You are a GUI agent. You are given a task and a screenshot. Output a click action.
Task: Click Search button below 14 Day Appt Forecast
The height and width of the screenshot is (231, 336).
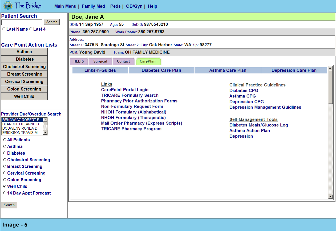click(9, 205)
